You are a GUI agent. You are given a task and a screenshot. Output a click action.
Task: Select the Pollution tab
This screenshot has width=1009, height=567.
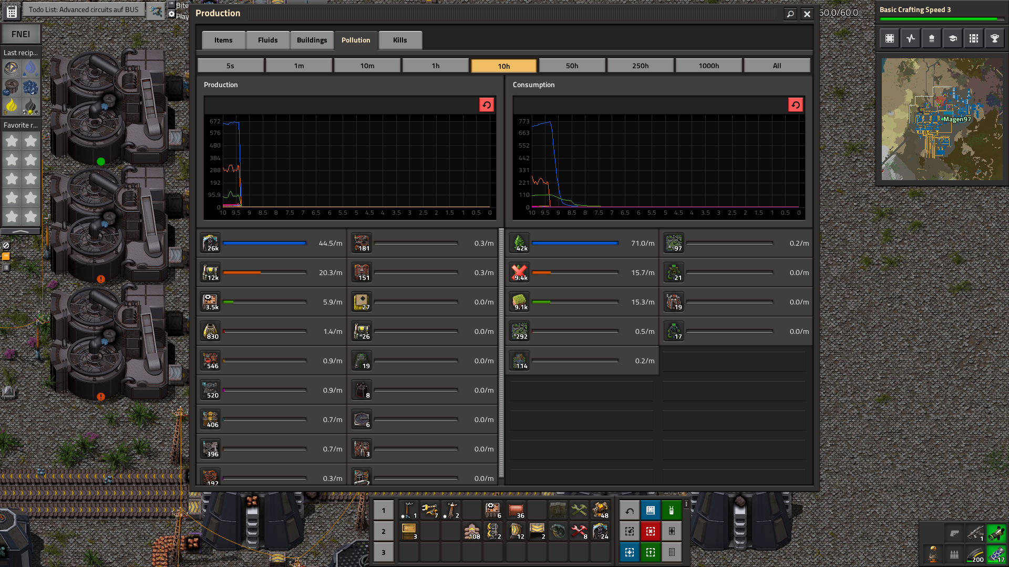pos(356,40)
